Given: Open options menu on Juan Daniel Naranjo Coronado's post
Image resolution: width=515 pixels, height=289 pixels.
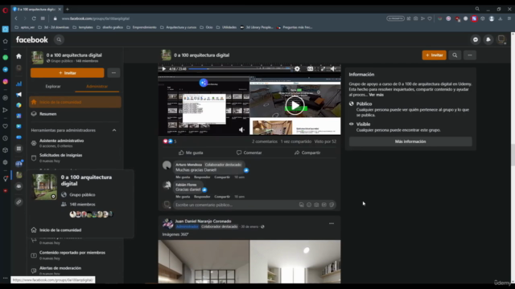Looking at the screenshot, I should [332, 223].
